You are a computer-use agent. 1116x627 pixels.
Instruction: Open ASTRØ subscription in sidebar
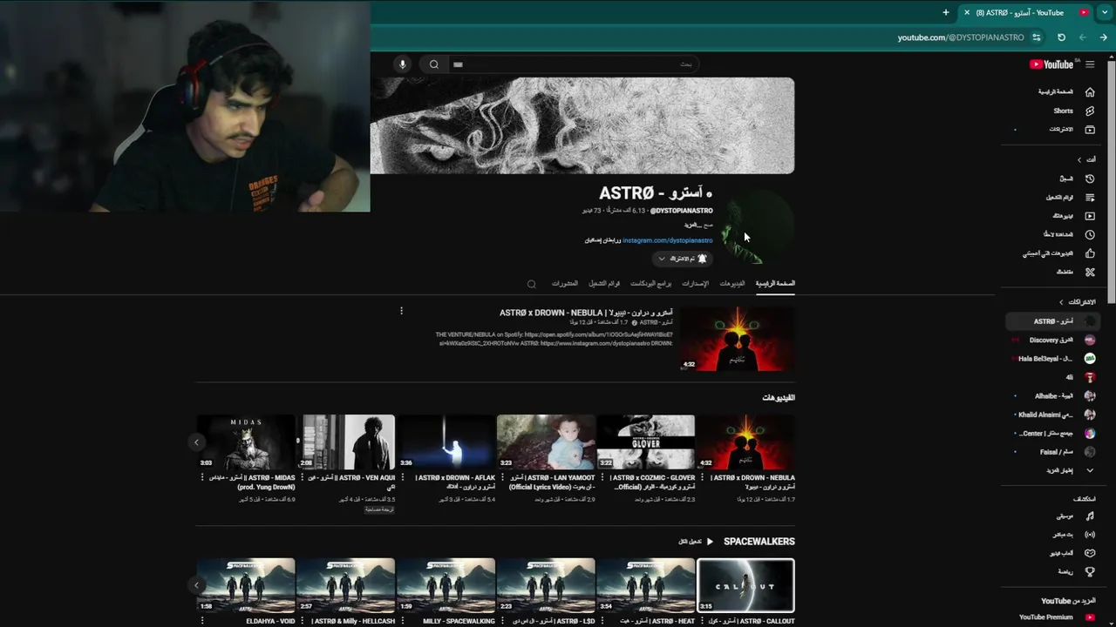click(1053, 321)
